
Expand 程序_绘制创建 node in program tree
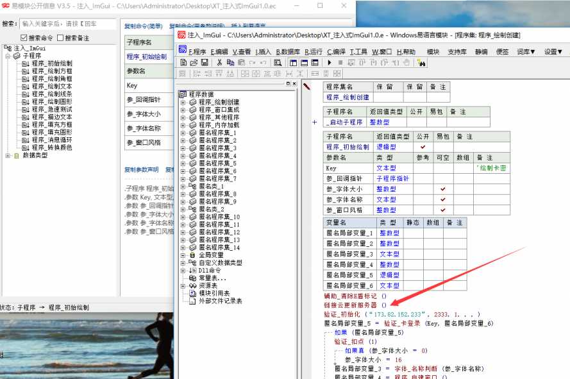[x=183, y=102]
